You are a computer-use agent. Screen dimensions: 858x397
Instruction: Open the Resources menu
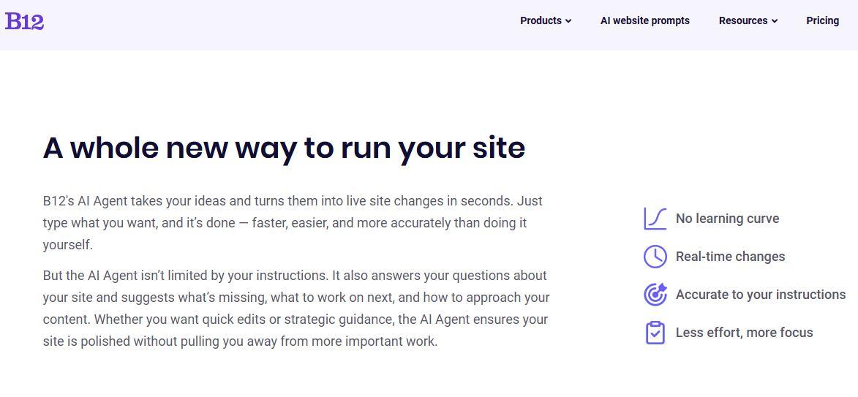coord(742,20)
